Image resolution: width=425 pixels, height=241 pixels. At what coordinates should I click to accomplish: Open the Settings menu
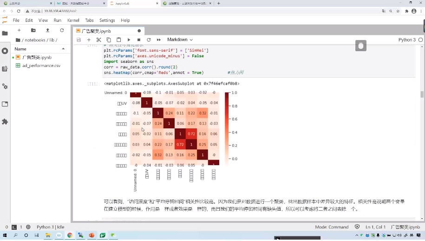click(x=107, y=20)
